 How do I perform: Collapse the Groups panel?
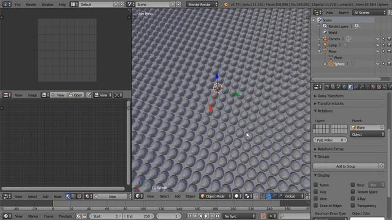322,156
